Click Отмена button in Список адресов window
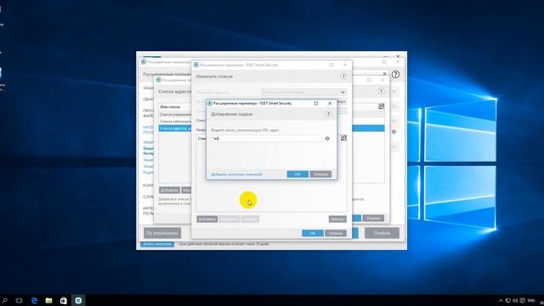 tap(373, 218)
